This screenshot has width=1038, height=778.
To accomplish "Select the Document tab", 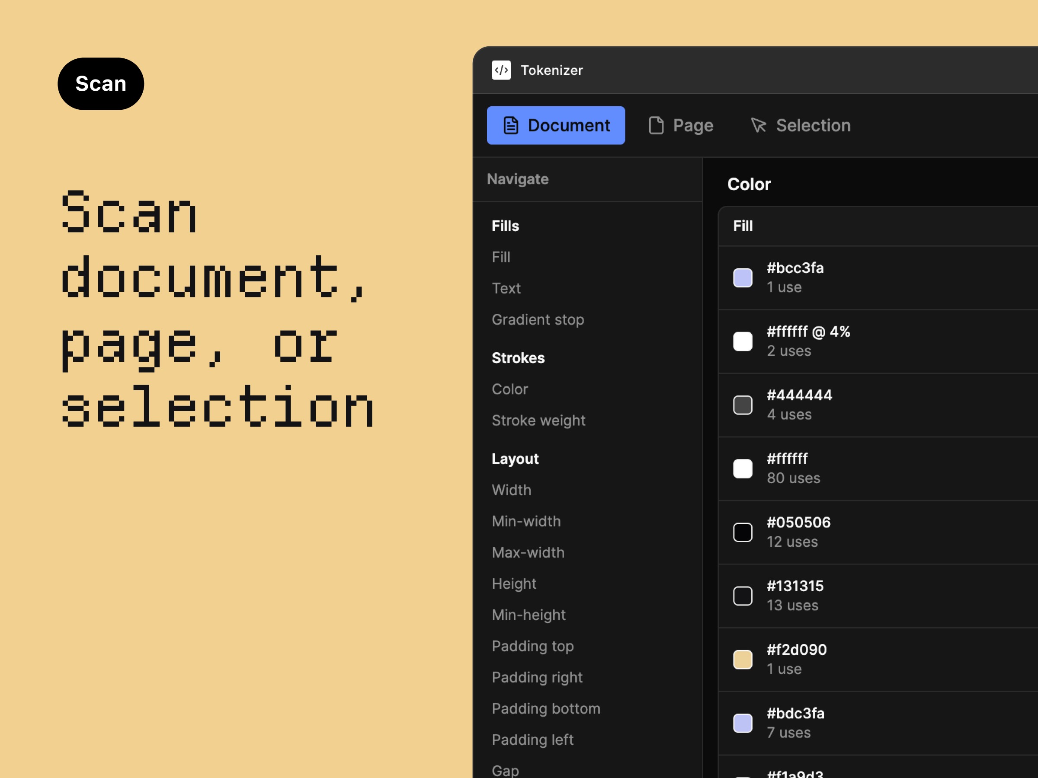I will (556, 125).
